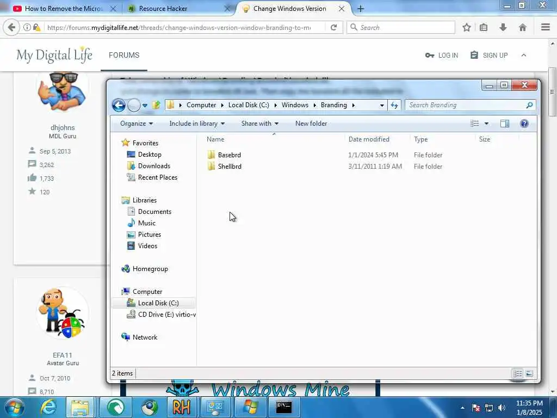The width and height of the screenshot is (557, 418).
Task: Click LOG IN on the forum page
Action: click(x=442, y=56)
